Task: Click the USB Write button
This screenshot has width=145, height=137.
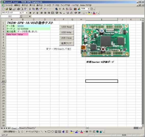Action: (66, 33)
